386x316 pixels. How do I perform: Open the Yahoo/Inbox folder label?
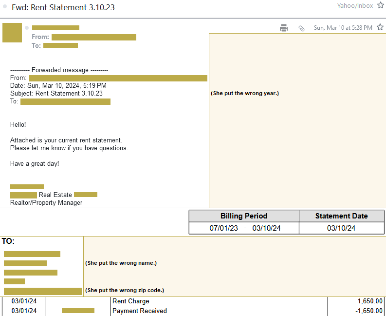click(355, 6)
